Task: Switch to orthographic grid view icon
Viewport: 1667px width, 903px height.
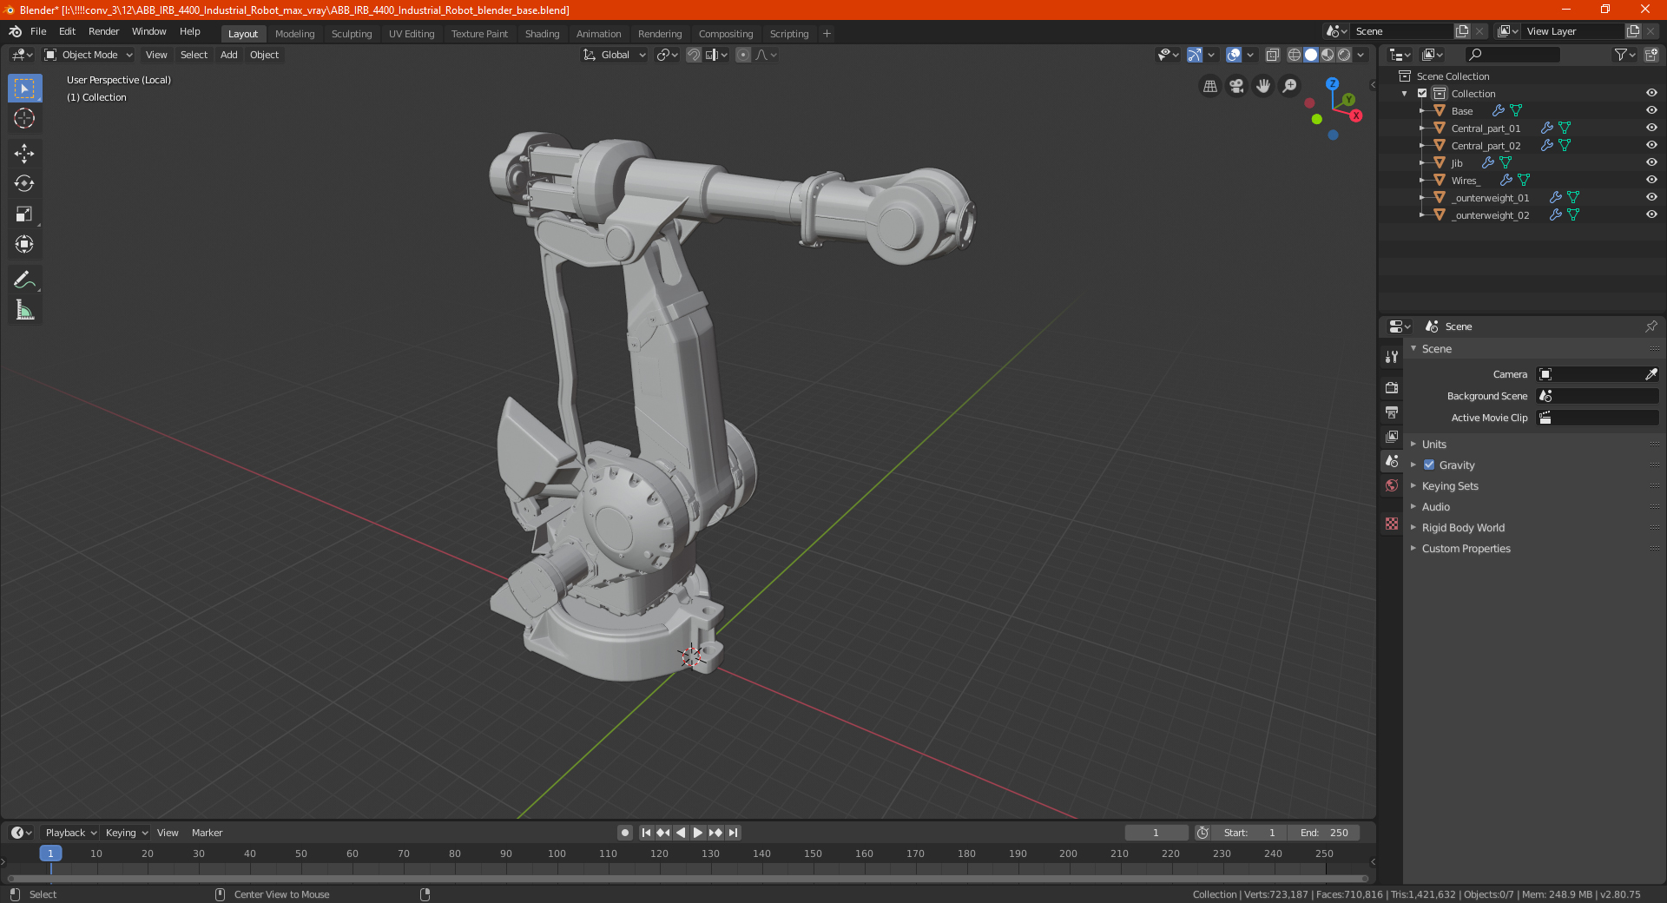Action: 1209,86
